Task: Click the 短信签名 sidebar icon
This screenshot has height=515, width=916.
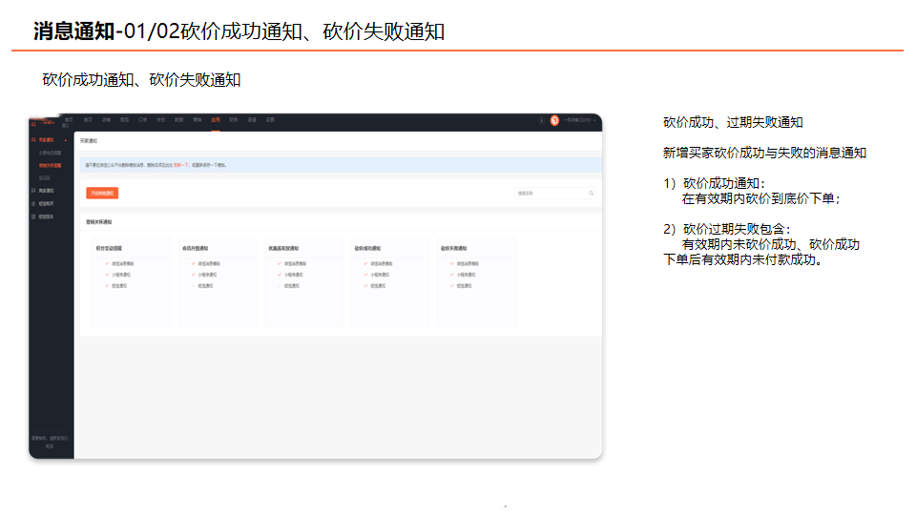Action: pyautogui.click(x=34, y=216)
